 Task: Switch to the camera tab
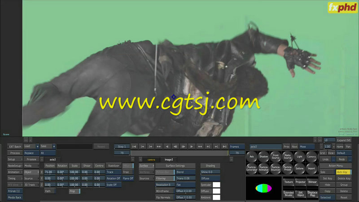click(151, 160)
